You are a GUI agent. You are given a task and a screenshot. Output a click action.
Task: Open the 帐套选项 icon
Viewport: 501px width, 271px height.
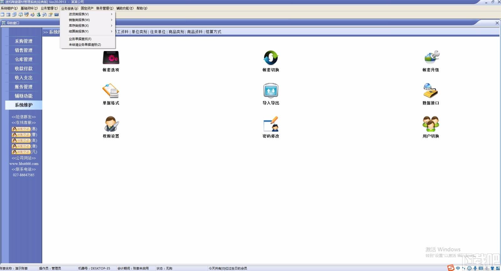(111, 58)
